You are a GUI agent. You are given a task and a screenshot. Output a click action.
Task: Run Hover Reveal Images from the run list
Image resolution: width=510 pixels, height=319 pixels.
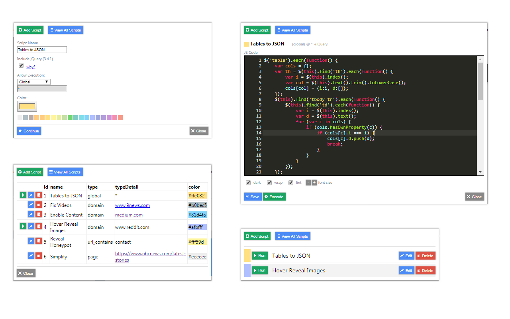[x=260, y=270]
